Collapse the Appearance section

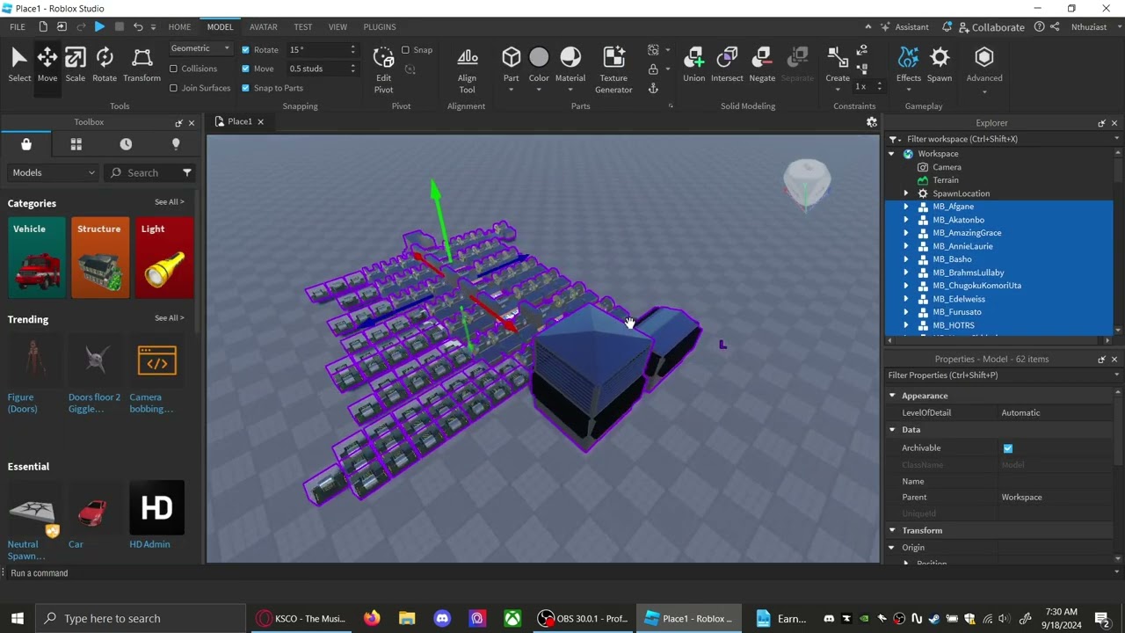tap(892, 396)
